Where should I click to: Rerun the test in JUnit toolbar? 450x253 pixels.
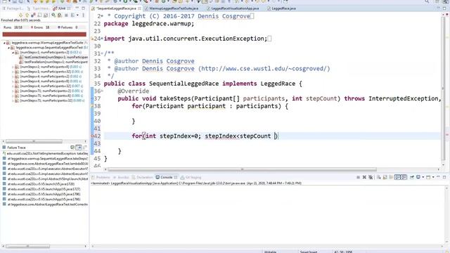pos(53,15)
